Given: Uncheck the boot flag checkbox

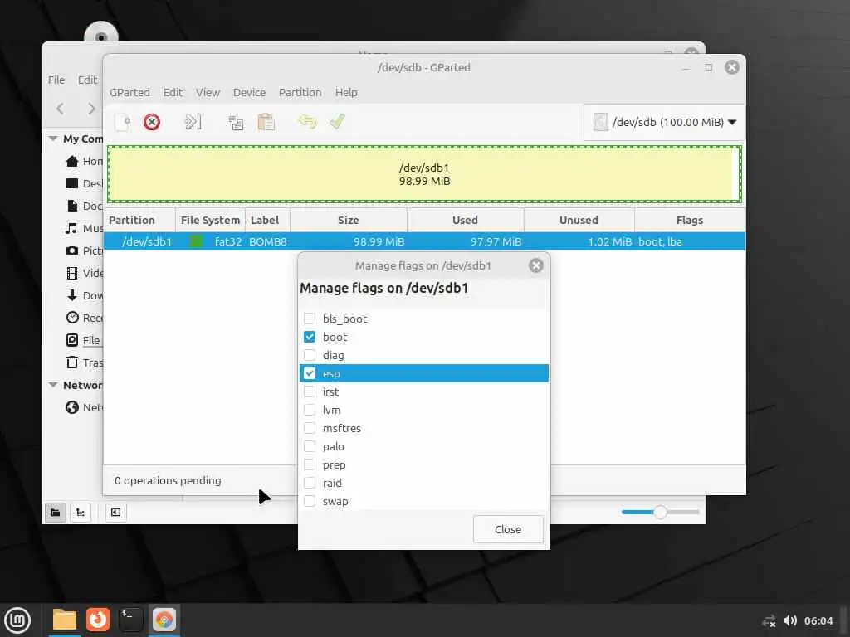Looking at the screenshot, I should [310, 337].
